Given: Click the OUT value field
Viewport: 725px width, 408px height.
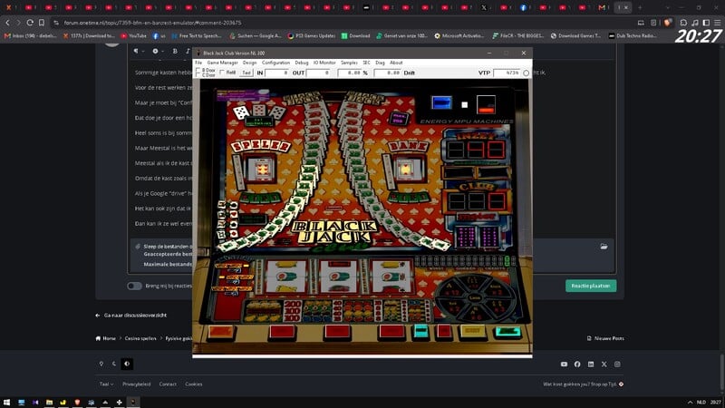Looking at the screenshot, I should point(318,73).
